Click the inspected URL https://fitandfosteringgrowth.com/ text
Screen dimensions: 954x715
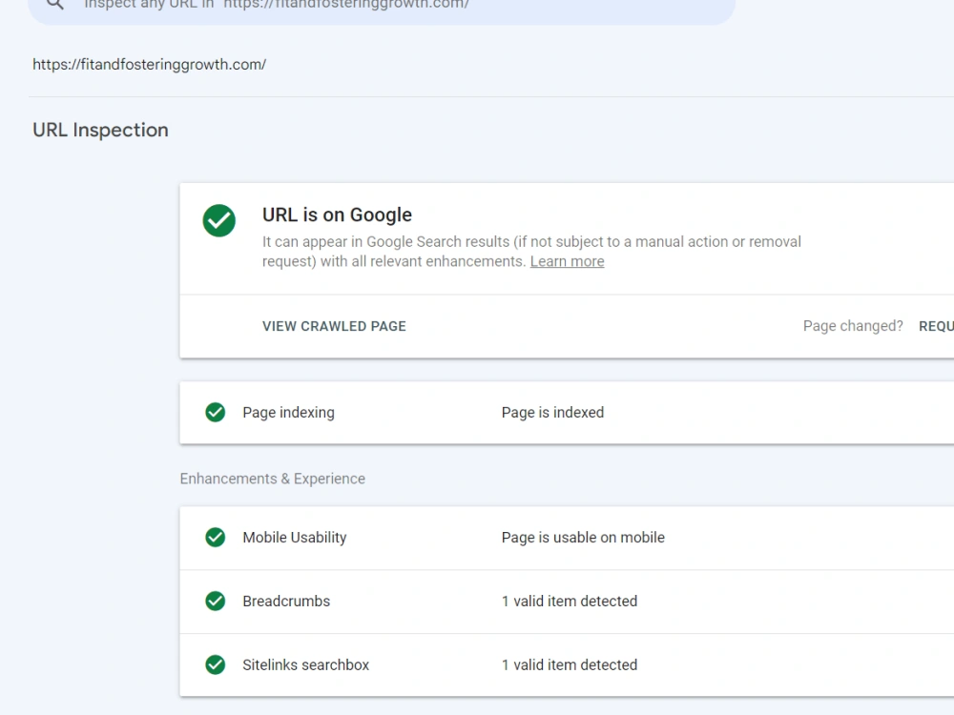[149, 65]
